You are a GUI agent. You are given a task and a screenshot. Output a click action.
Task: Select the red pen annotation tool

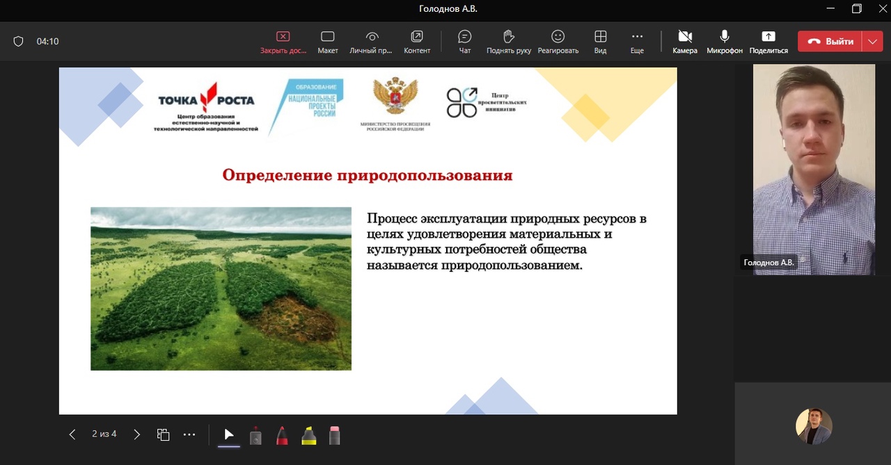coord(282,435)
